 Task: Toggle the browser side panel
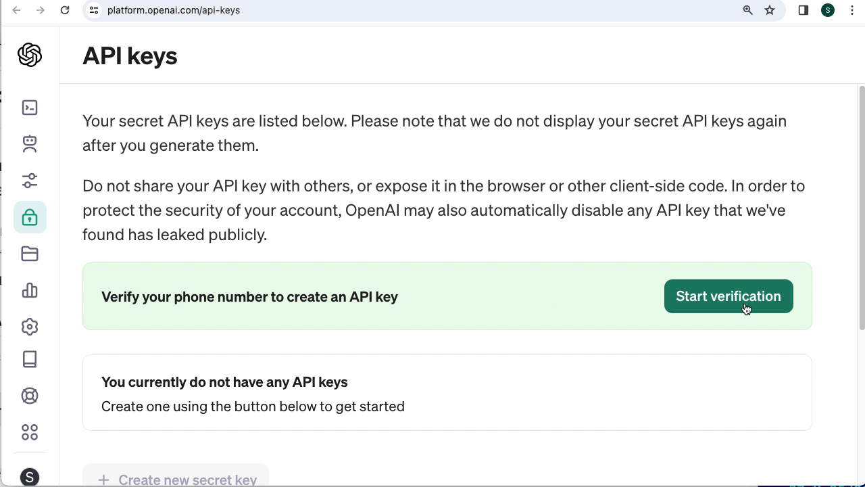click(804, 10)
